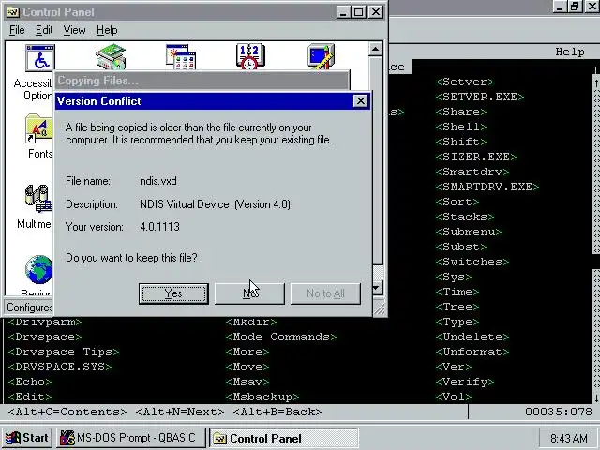Click the <DRVSPACE.SYS> help topic

coord(60,367)
